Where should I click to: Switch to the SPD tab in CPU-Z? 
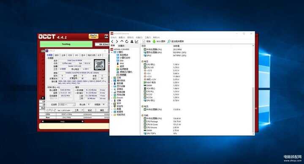tap(76, 55)
